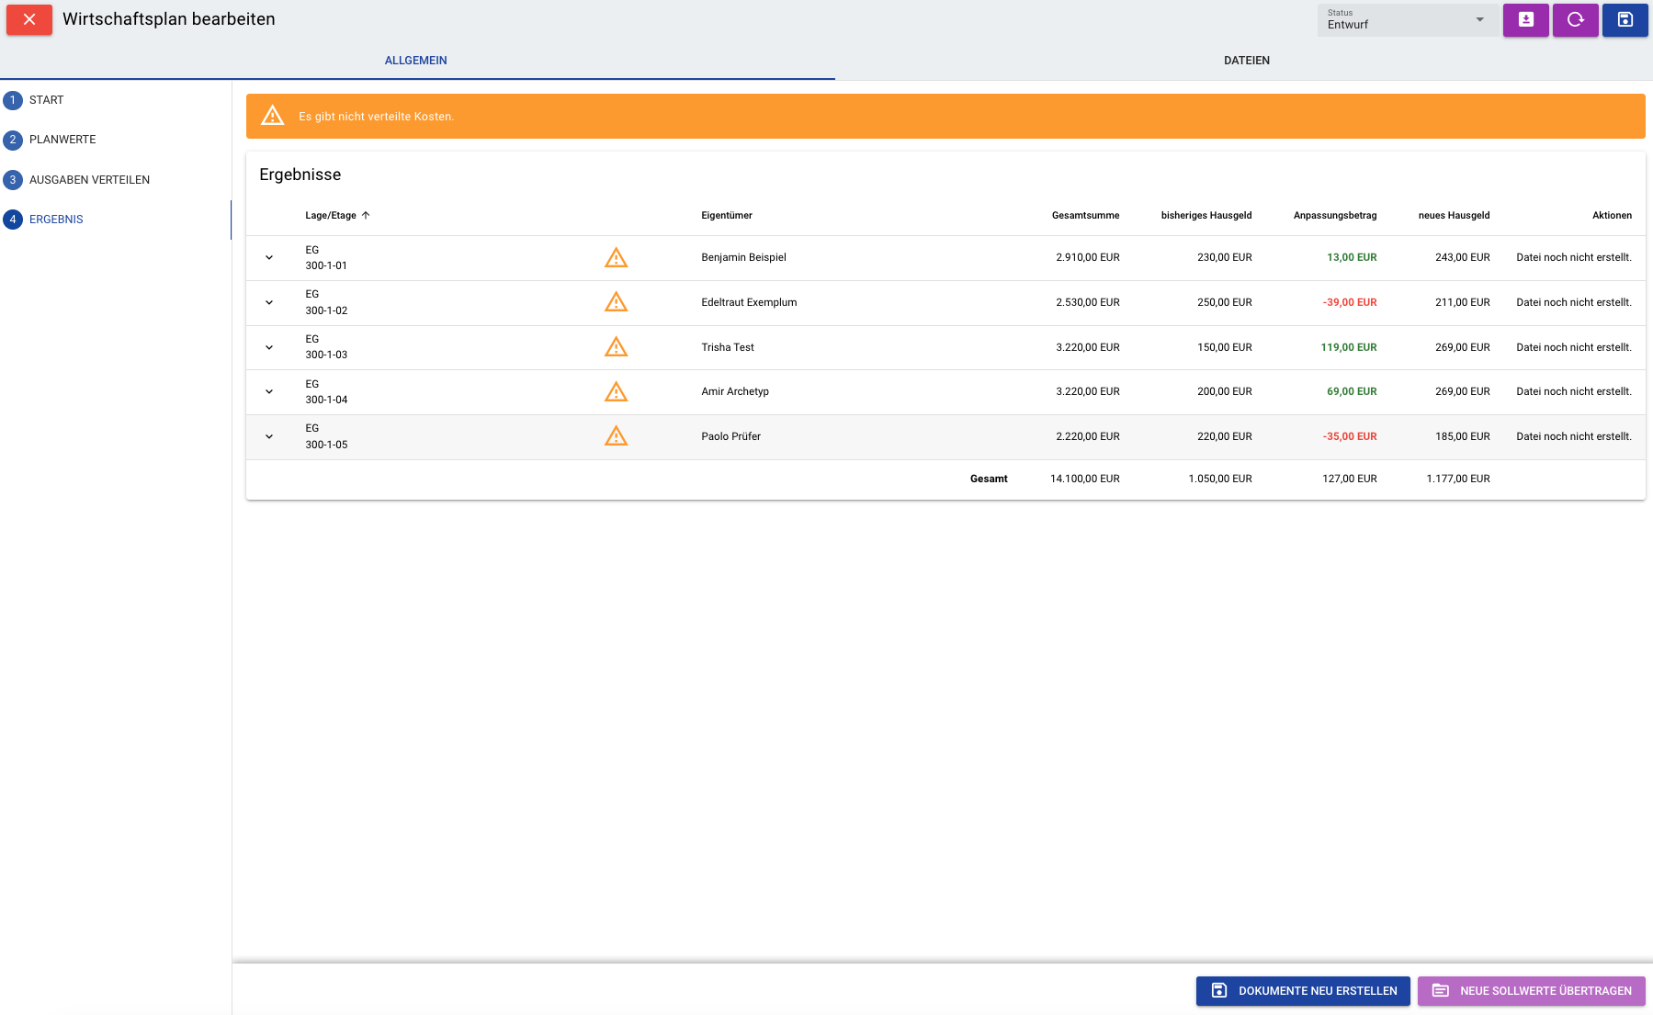Image resolution: width=1653 pixels, height=1015 pixels.
Task: Click the Gesamt label
Action: point(989,479)
